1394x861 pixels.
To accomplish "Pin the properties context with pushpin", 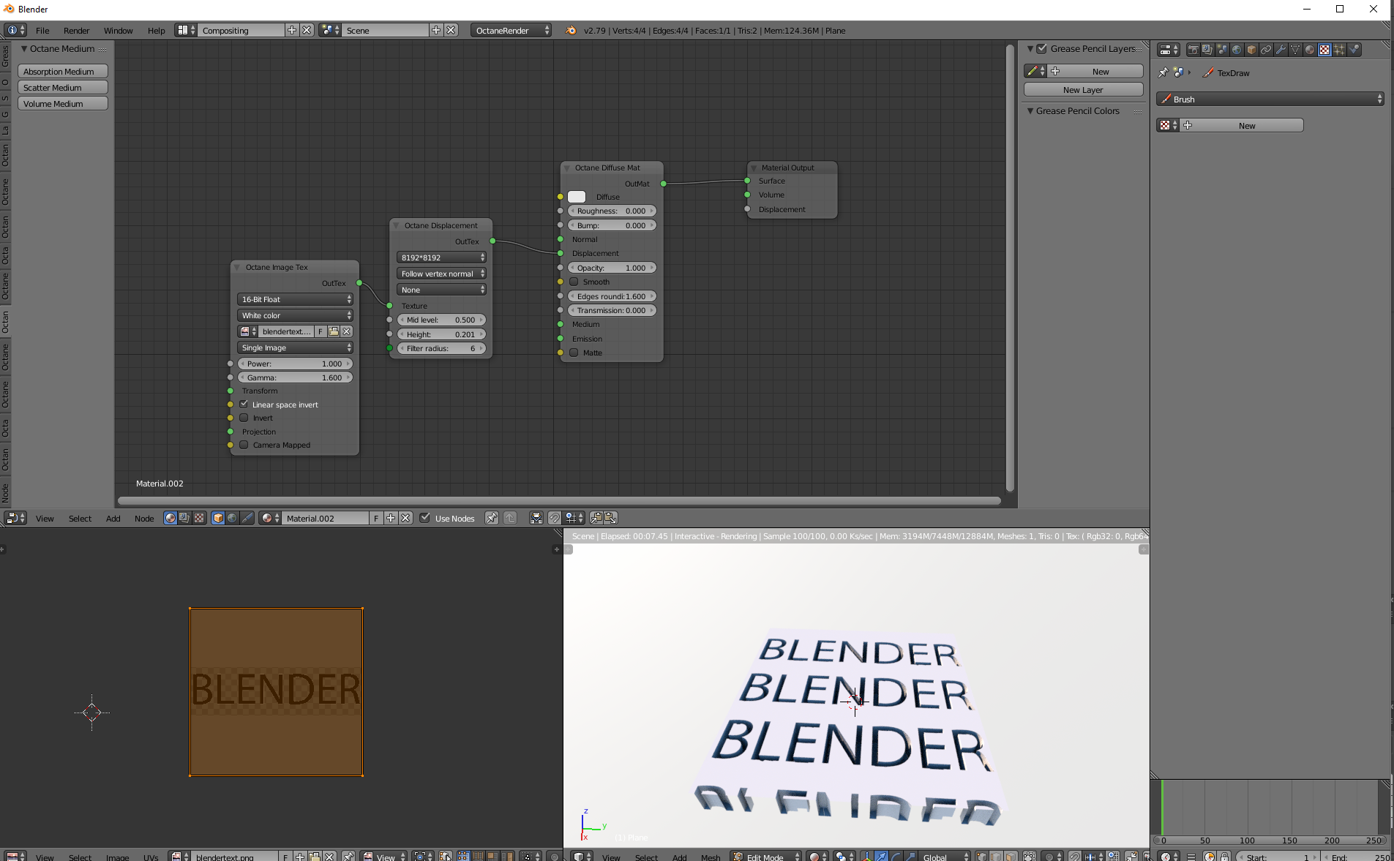I will pyautogui.click(x=1163, y=72).
